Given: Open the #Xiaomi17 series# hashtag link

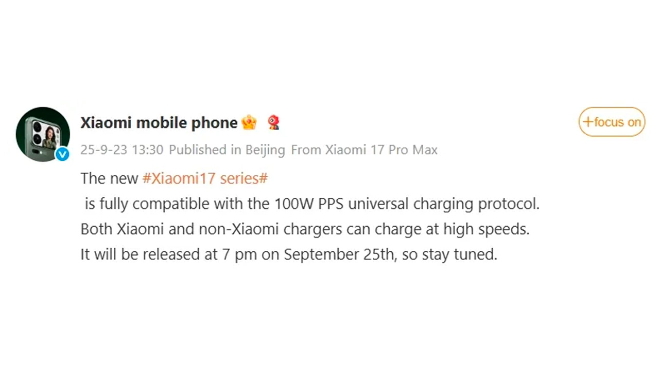Looking at the screenshot, I should [x=205, y=178].
